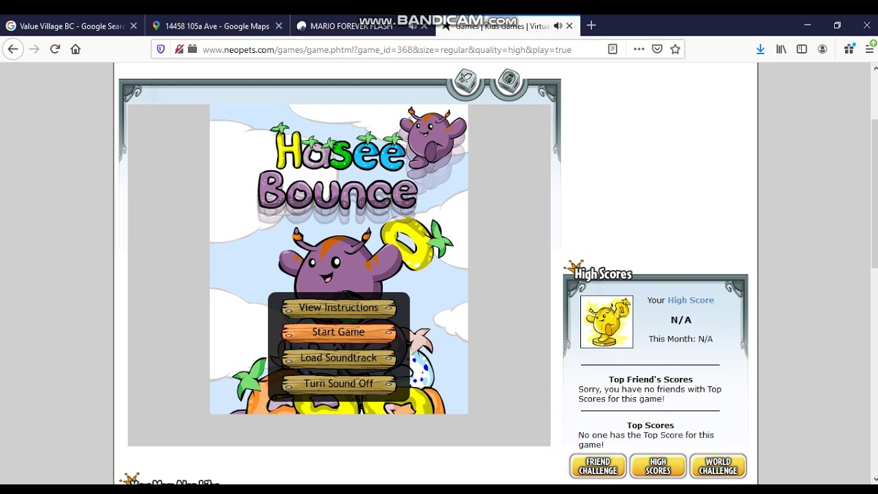Click the WORLD CHALLENGE button
Viewport: 878px width, 494px height.
pos(718,467)
